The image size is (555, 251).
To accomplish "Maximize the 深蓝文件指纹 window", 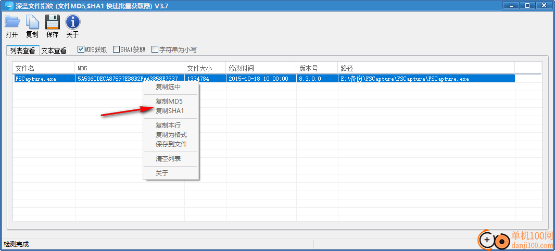I will coord(527,5).
